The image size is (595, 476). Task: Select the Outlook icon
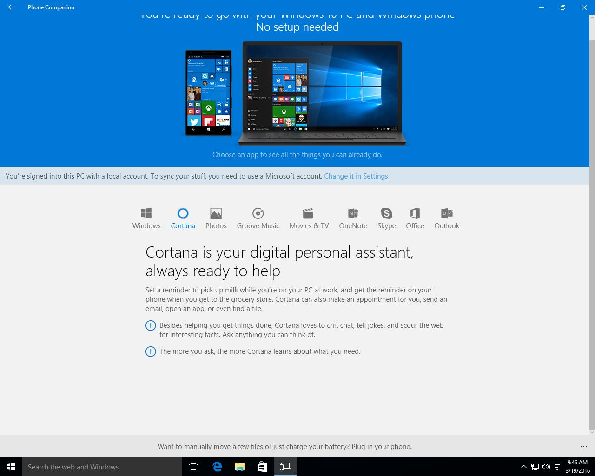(x=447, y=213)
